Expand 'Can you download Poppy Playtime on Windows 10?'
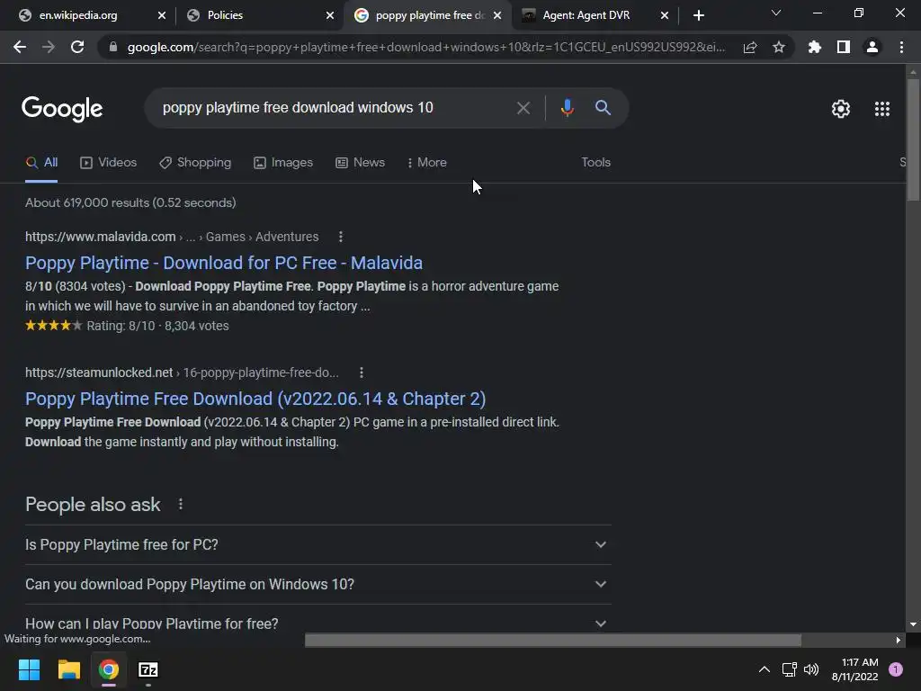 (x=317, y=584)
